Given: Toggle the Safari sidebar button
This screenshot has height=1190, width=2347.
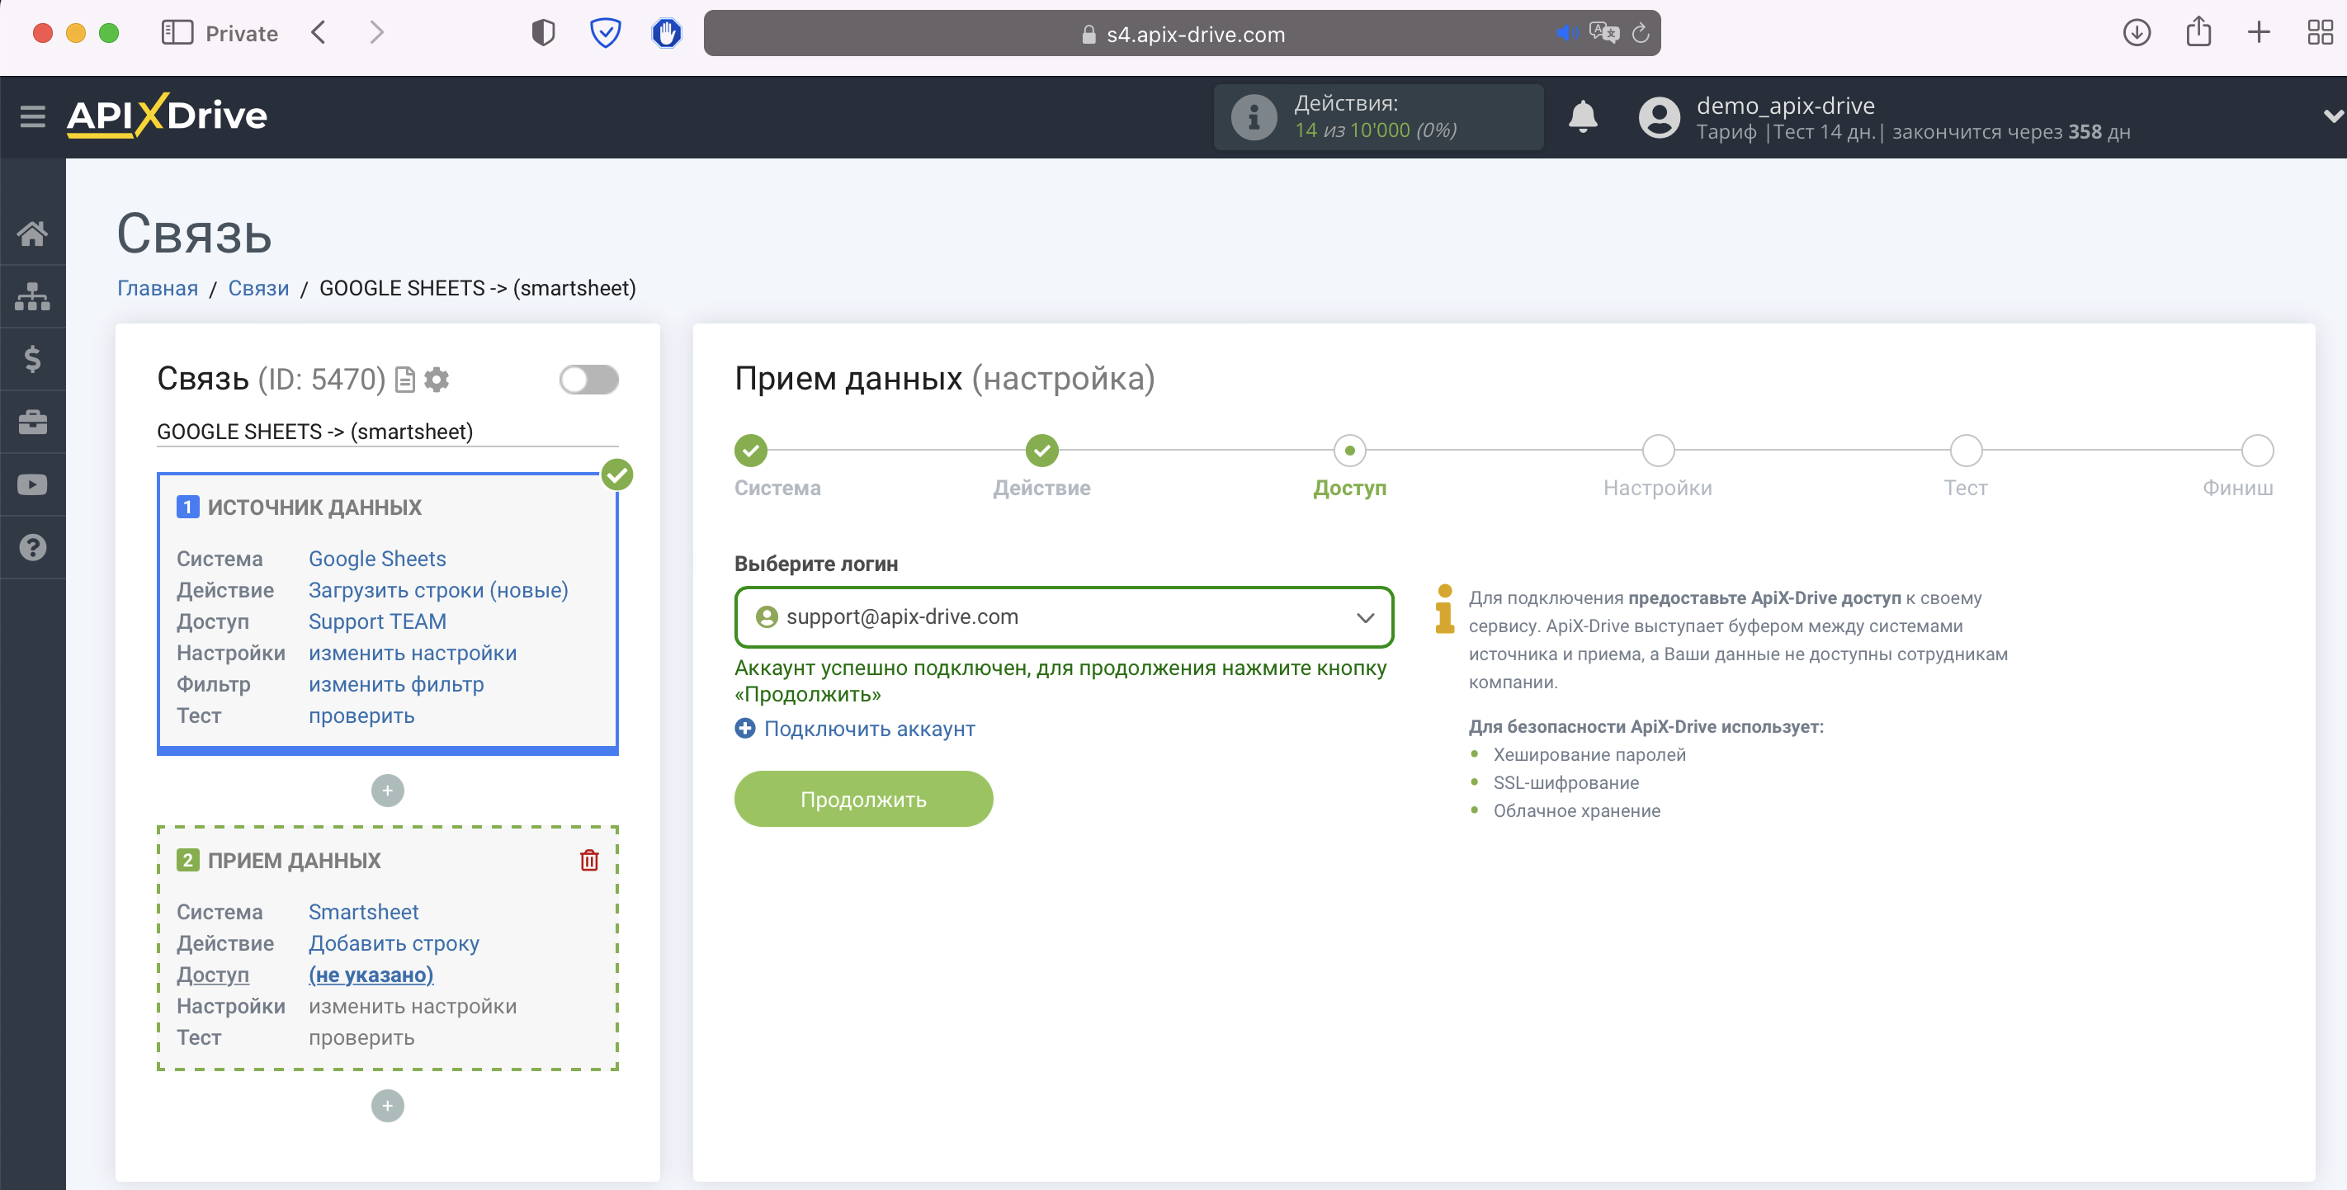Looking at the screenshot, I should point(177,33).
